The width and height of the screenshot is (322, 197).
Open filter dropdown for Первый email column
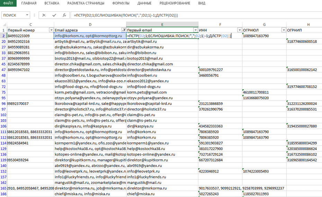pos(196,30)
